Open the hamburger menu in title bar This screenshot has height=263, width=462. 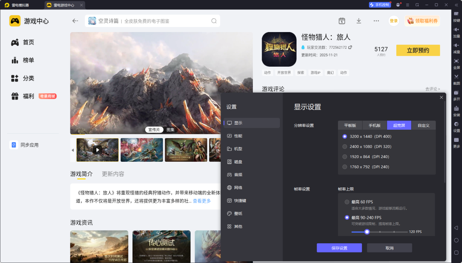[408, 5]
